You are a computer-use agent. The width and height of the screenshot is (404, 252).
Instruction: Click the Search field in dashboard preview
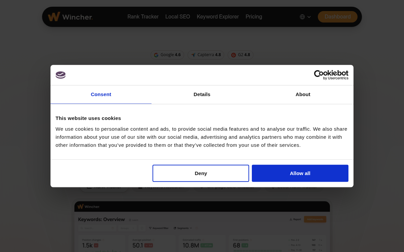click(97, 228)
